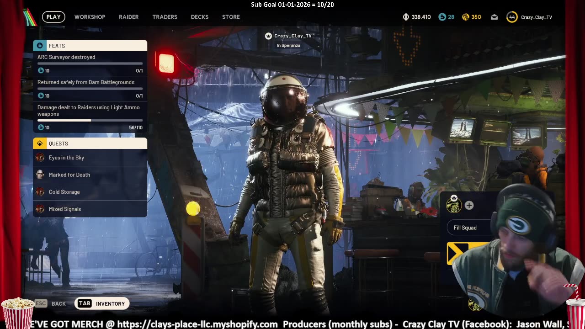Open the STORE tab
The image size is (585, 329).
tap(231, 17)
